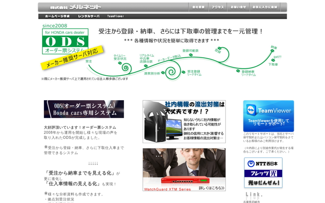Click 下取車 label on diagram
The height and width of the screenshot is (203, 325).
273,65
